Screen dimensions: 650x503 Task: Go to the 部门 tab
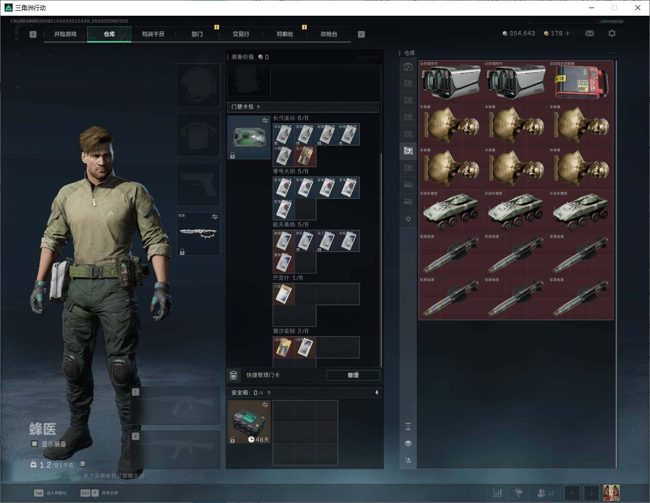click(x=197, y=34)
